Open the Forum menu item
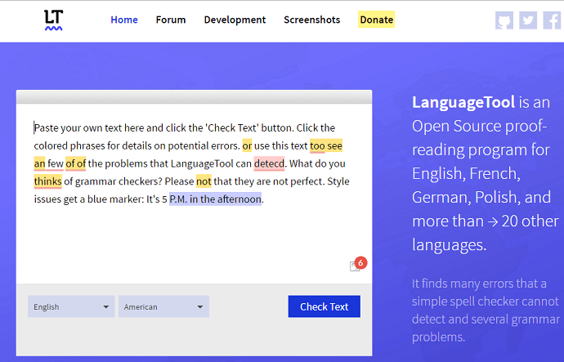564x362 pixels. 171,20
